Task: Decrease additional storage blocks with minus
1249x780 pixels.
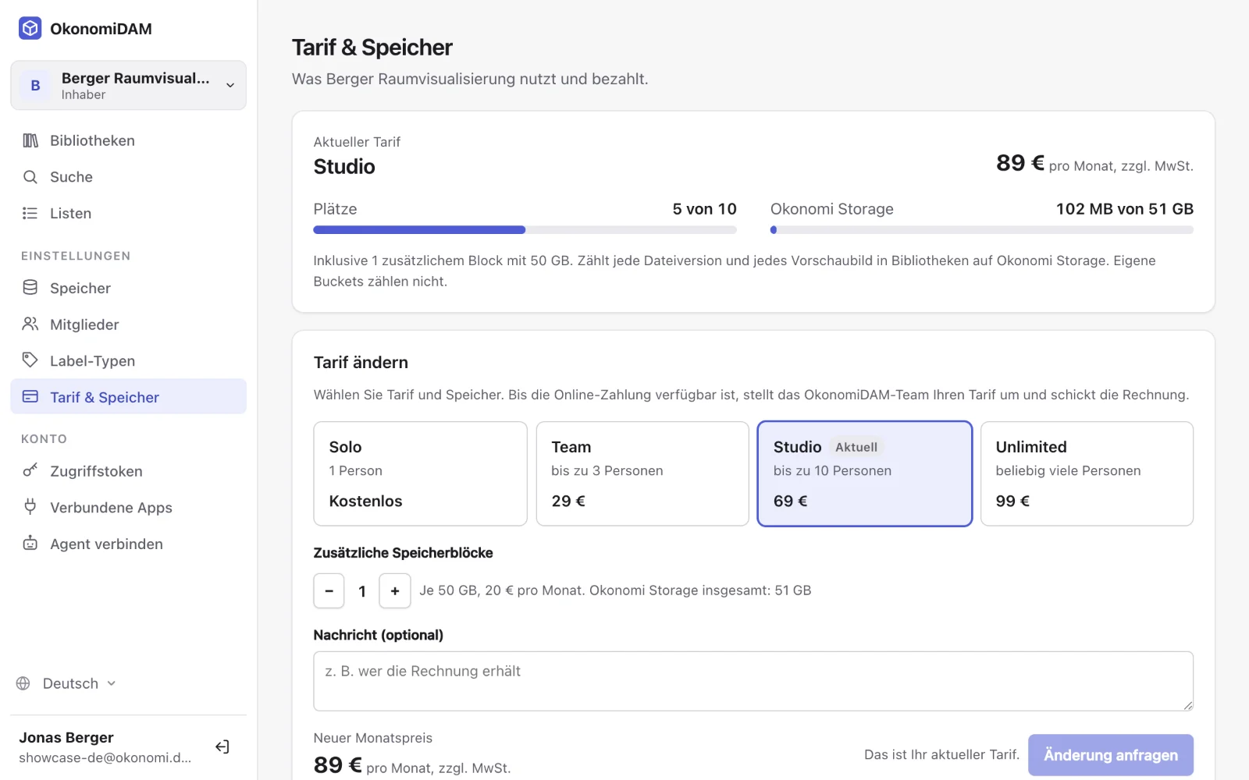Action: click(x=329, y=591)
